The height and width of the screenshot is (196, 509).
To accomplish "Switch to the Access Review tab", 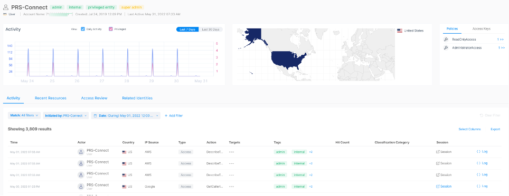I will pos(94,98).
